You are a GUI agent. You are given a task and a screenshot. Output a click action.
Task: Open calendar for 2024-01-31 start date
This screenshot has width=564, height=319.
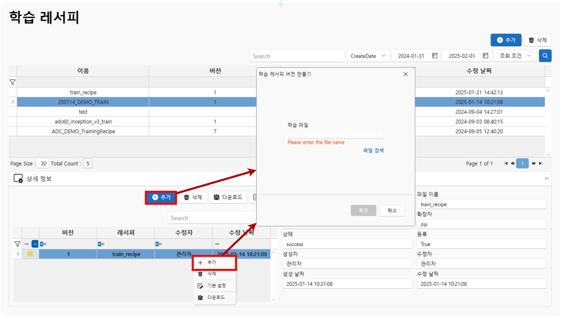(x=435, y=56)
